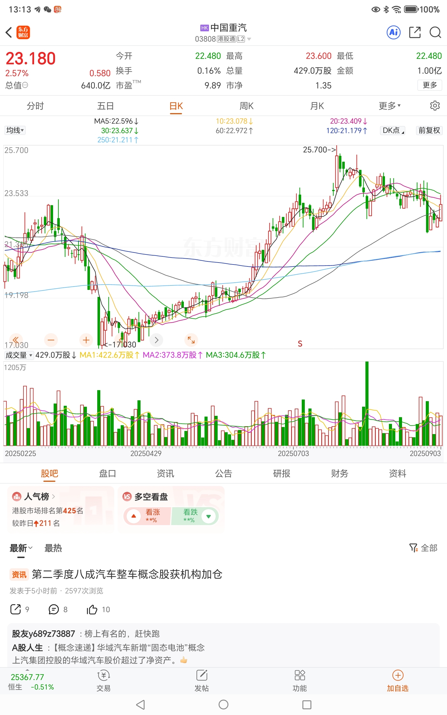Tap the total value (总值) info icon
This screenshot has height=715, width=447.
pos(25,85)
